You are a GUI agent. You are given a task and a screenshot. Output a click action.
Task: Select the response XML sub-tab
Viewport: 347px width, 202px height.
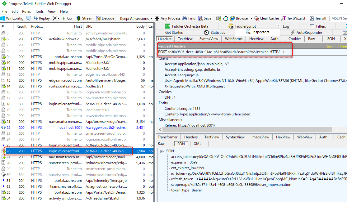pos(197,143)
